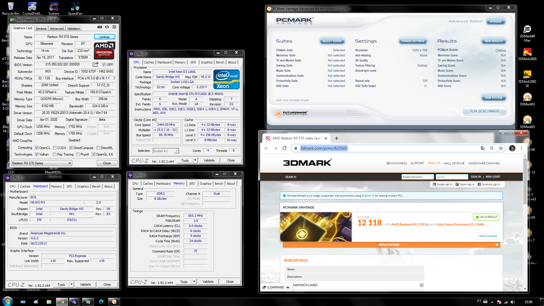Click the Chrome zoom magnifier icon
Viewport: 544px width, 306px height.
[492, 148]
